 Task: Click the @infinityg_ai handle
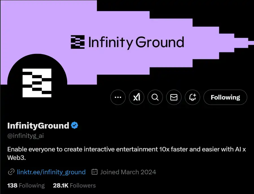[25, 136]
